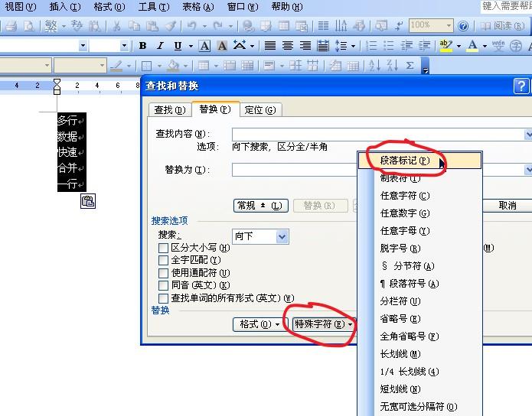Click the dialog help button
The height and width of the screenshot is (416, 532).
[521, 86]
